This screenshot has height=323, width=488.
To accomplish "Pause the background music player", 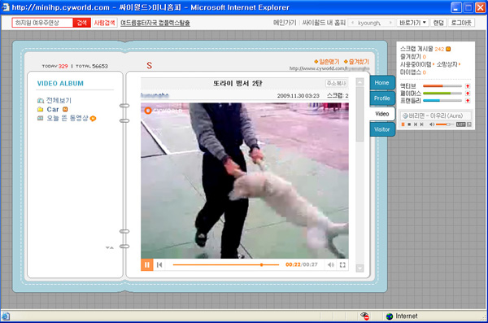I will coord(403,124).
